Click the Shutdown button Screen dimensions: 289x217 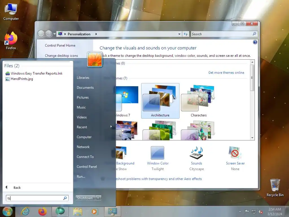[85, 198]
